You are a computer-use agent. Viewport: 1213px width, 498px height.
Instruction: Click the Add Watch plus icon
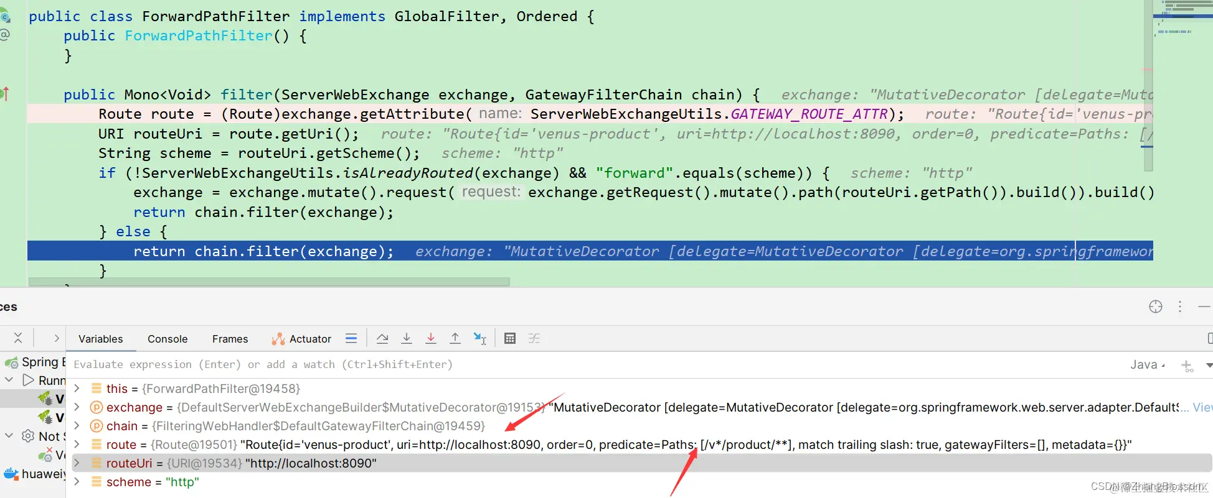1187,366
